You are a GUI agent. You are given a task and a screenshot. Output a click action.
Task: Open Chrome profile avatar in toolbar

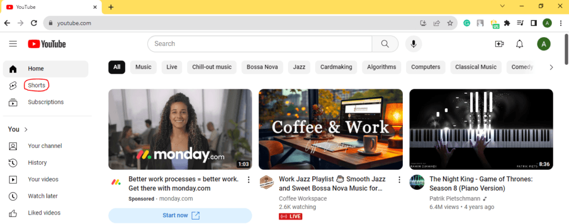(547, 23)
